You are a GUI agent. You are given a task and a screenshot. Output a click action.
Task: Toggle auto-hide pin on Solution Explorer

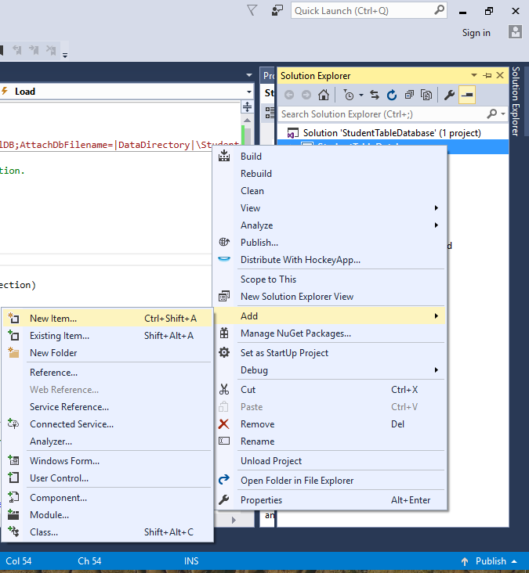pyautogui.click(x=487, y=75)
